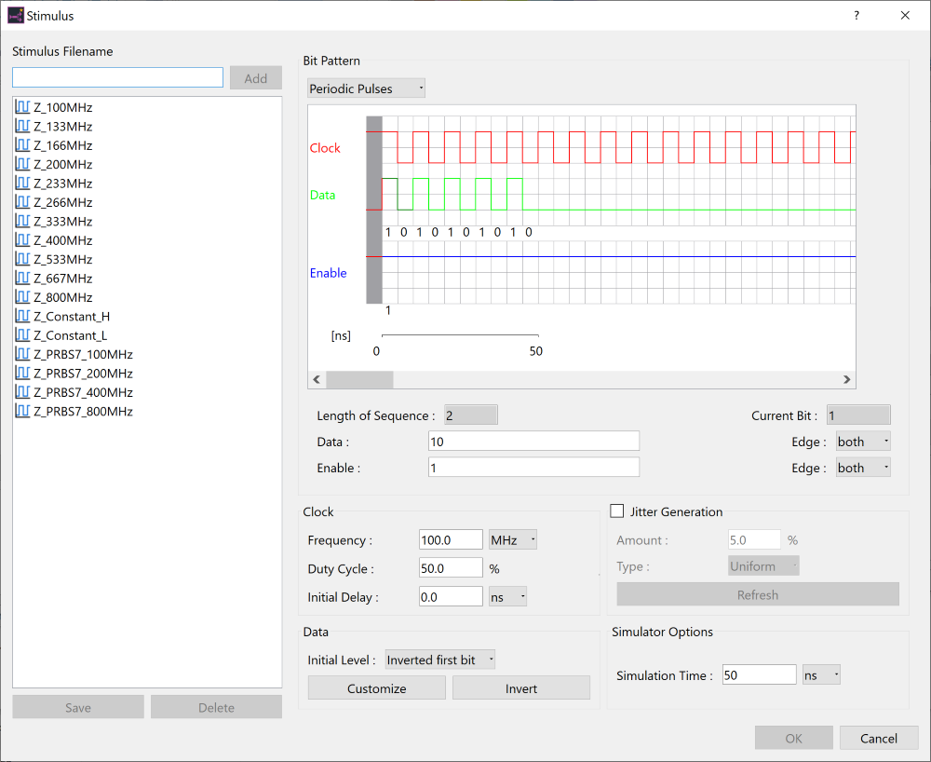
Task: Click the Z_PRBS7_400MHz waveform icon
Action: click(x=23, y=392)
